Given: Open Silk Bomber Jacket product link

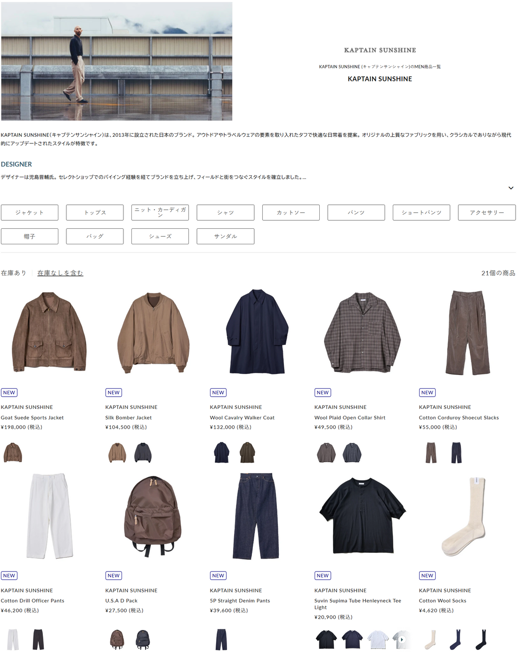Looking at the screenshot, I should tap(129, 418).
